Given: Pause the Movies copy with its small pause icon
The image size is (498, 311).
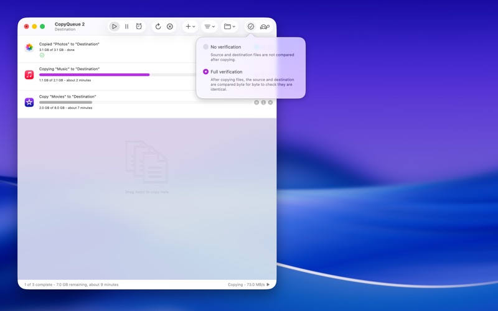Looking at the screenshot, I should (256, 103).
